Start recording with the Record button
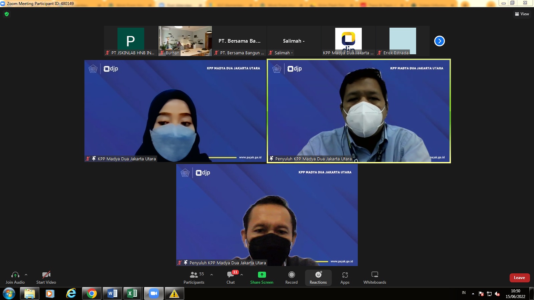 (291, 277)
